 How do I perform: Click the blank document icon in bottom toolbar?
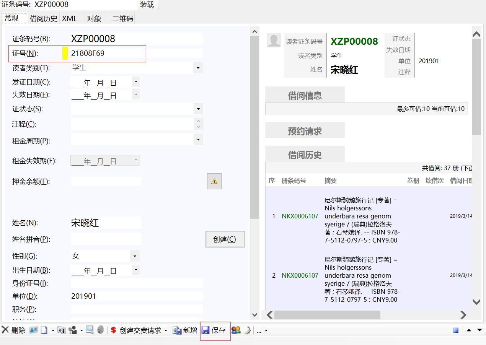[x=44, y=330]
